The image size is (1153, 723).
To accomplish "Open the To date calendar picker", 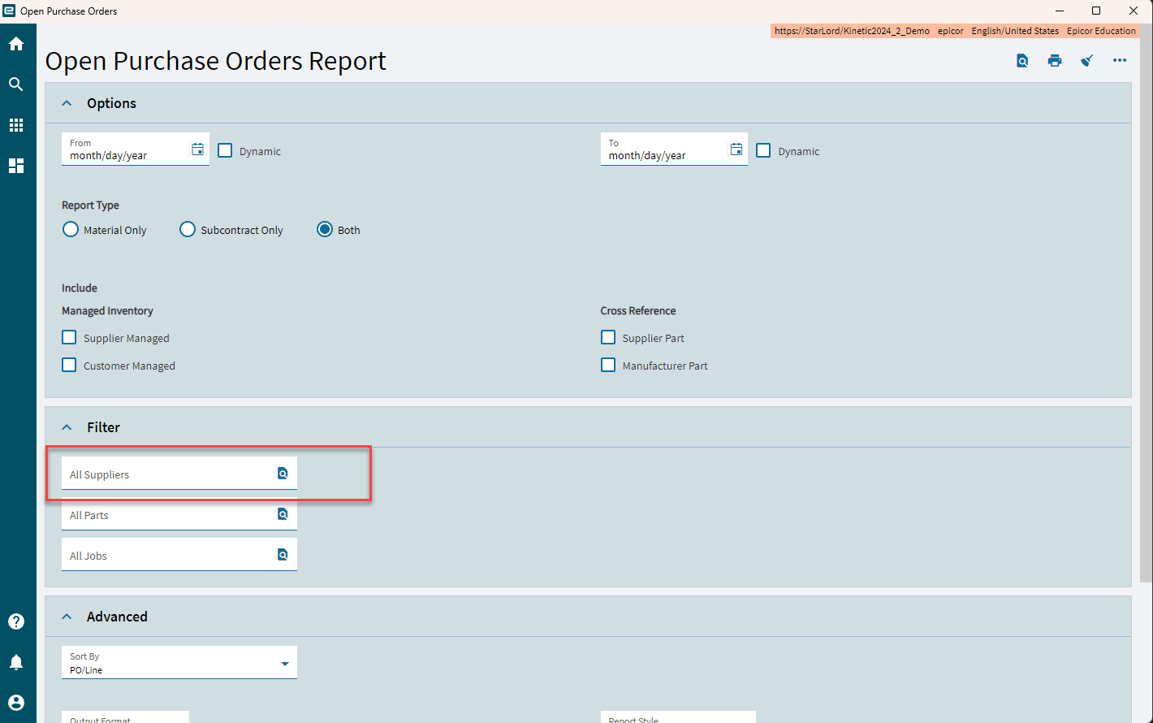I will (x=736, y=149).
